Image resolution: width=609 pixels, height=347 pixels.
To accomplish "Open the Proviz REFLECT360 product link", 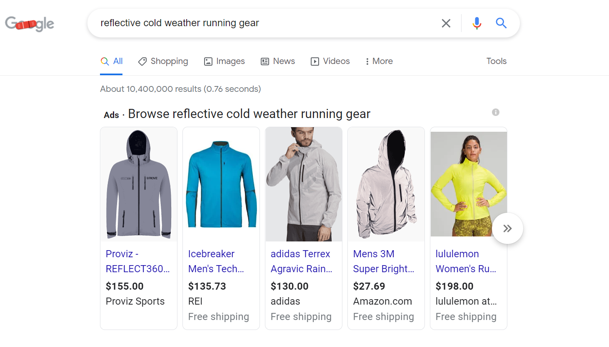I will (137, 261).
